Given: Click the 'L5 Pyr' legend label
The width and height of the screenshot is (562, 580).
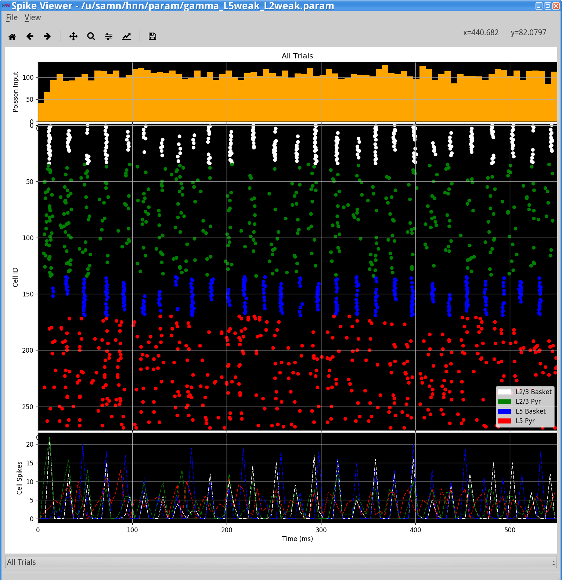Looking at the screenshot, I should (525, 421).
